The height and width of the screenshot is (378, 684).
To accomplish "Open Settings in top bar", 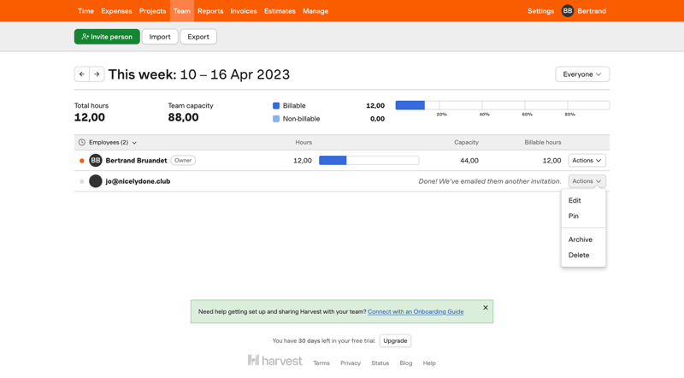I will [540, 11].
